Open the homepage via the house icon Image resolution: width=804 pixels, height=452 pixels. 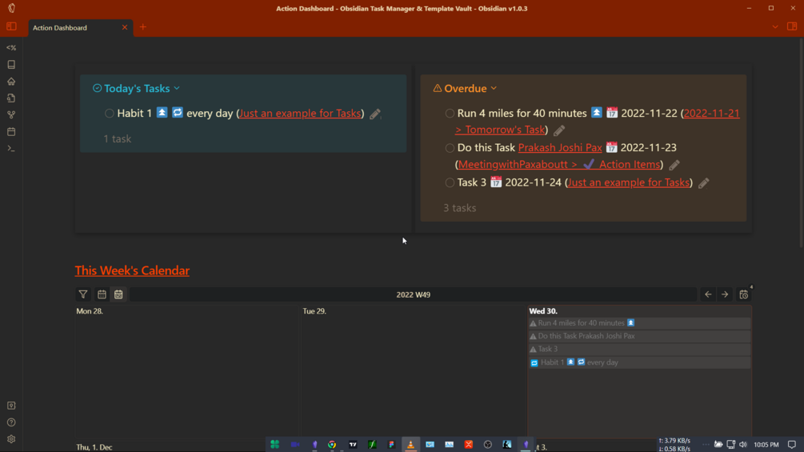(x=11, y=82)
